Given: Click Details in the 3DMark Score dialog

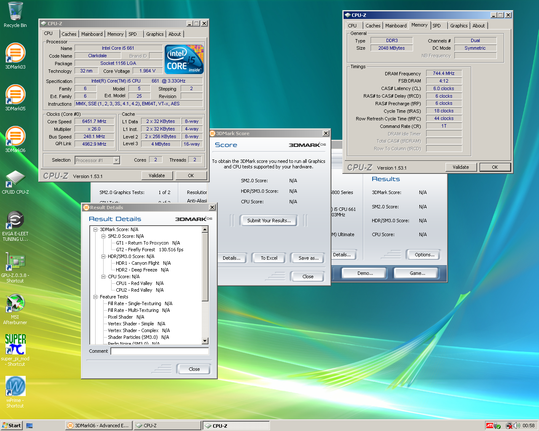Looking at the screenshot, I should (x=231, y=258).
